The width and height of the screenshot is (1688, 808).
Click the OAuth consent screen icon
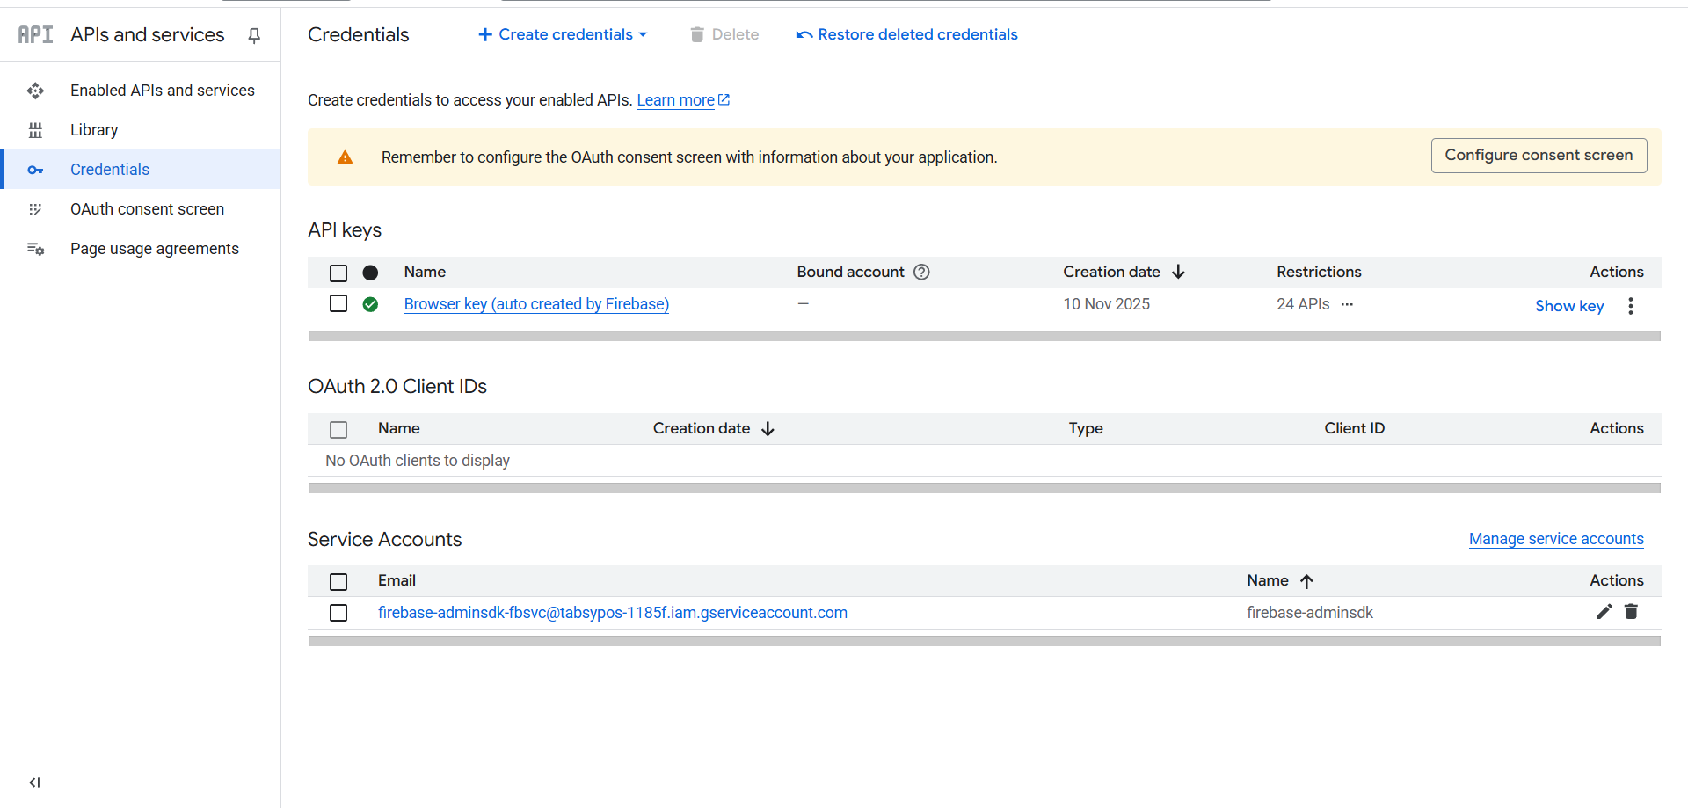click(x=35, y=209)
